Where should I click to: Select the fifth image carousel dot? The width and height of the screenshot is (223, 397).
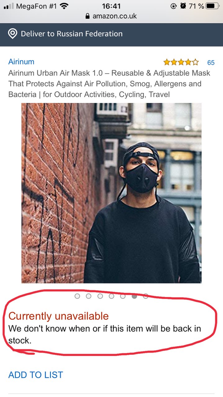click(x=123, y=296)
